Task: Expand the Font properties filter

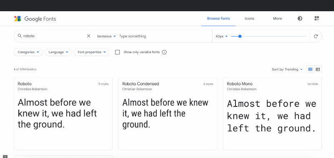Action: click(91, 52)
